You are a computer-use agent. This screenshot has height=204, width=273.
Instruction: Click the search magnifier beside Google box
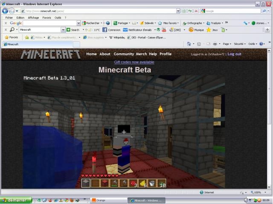point(264,11)
